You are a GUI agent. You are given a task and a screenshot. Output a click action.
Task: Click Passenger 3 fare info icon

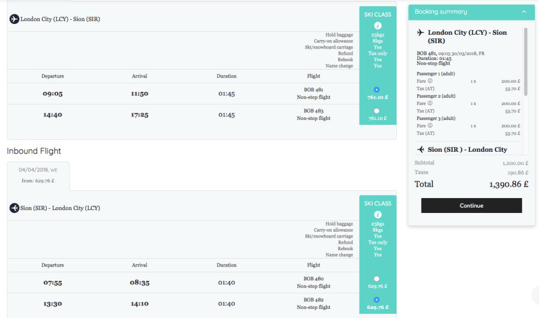[430, 126]
